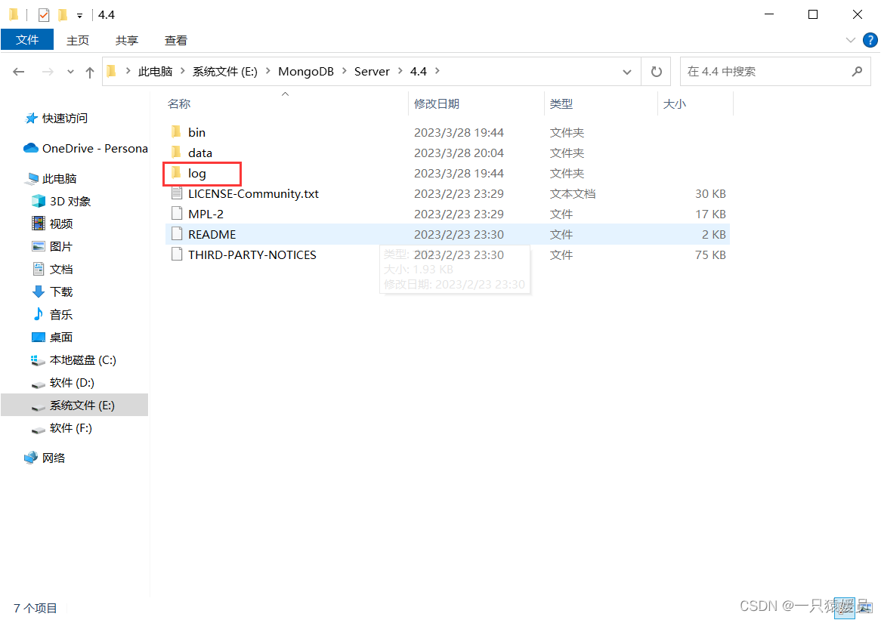Select the bin folder icon
The width and height of the screenshot is (881, 620).
(176, 132)
